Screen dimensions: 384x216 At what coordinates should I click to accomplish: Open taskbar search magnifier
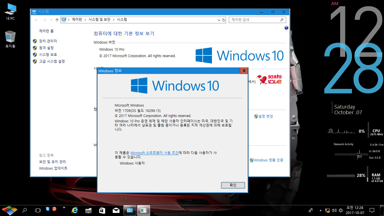25,210
